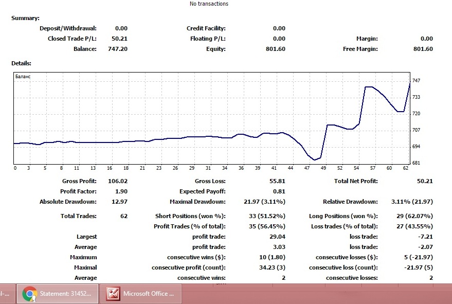The image size is (452, 304).
Task: Click Long Positions value 29 (62.07%)
Action: coord(414,217)
